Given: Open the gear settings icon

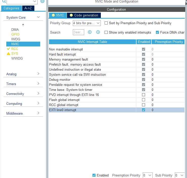Looking at the screenshot, I should (42, 1).
